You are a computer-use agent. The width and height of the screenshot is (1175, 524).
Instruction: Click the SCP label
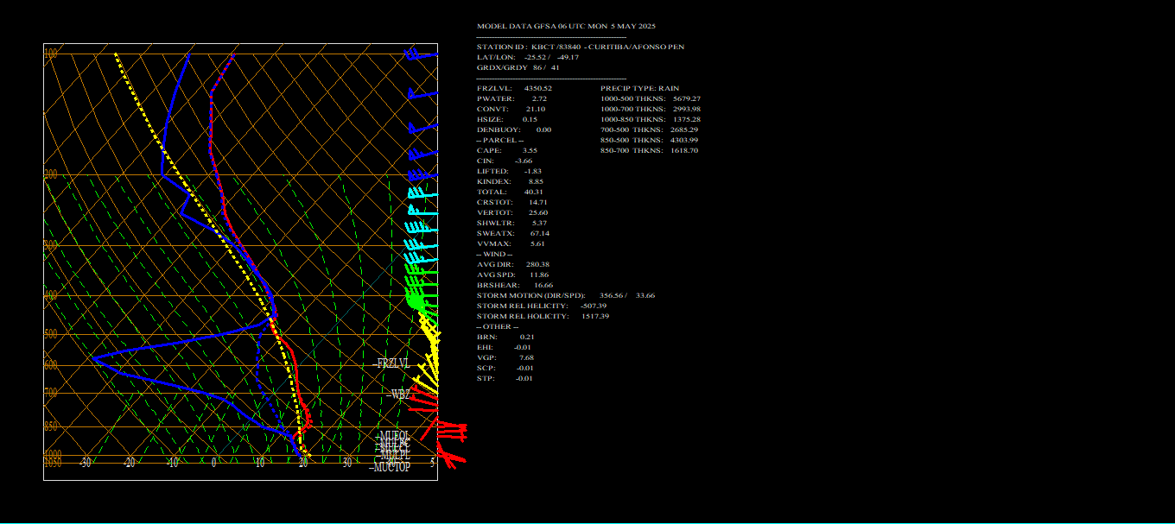coord(484,368)
